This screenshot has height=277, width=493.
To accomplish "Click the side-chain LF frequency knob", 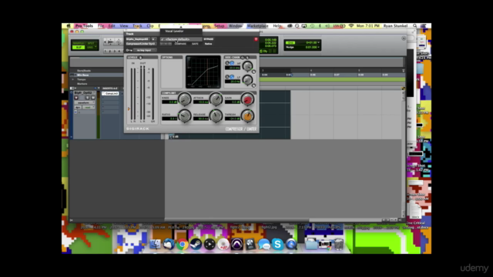I will [x=248, y=80].
